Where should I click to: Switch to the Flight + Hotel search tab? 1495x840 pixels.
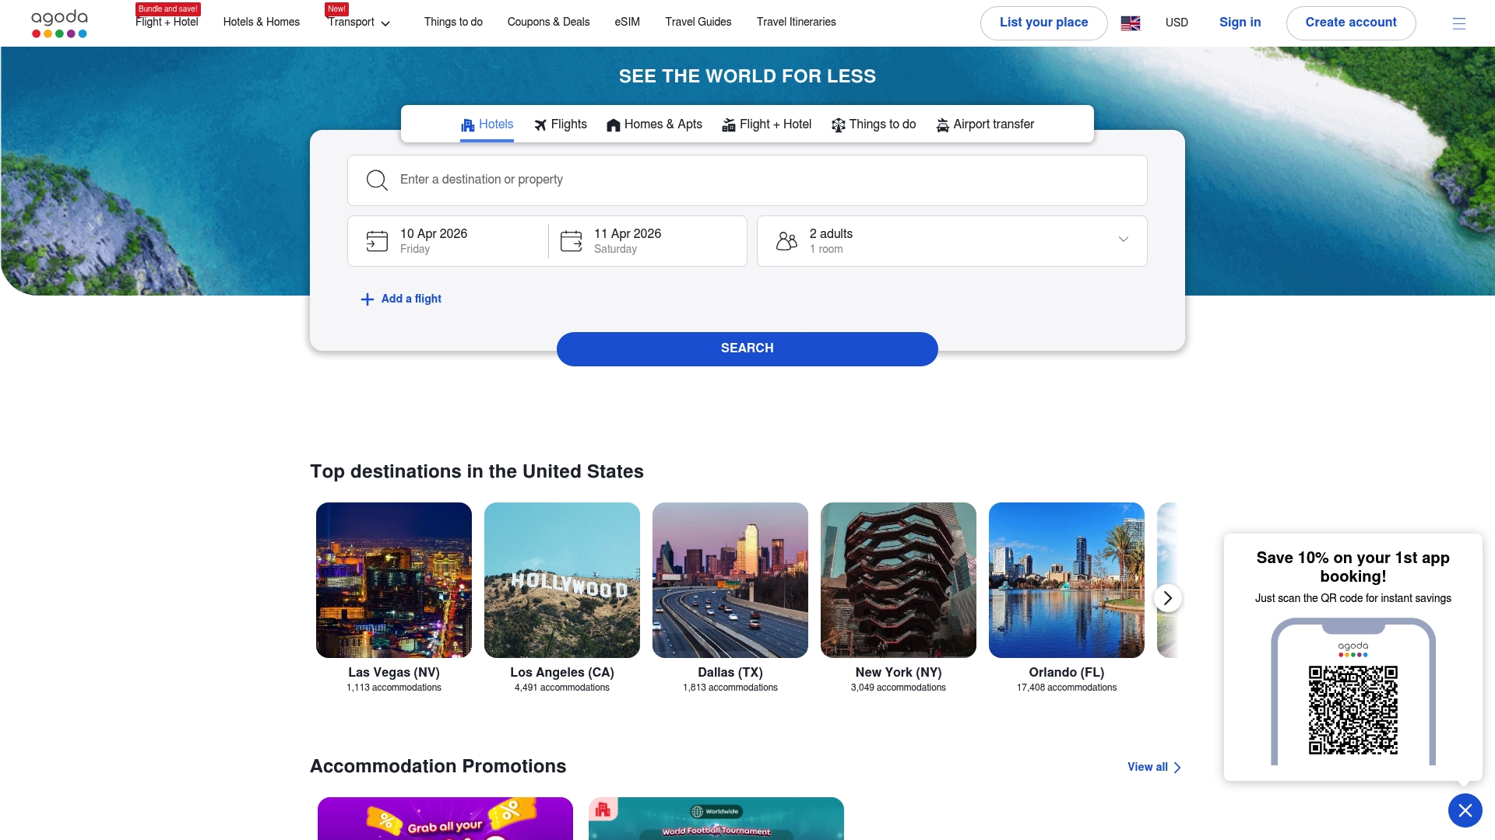(766, 124)
